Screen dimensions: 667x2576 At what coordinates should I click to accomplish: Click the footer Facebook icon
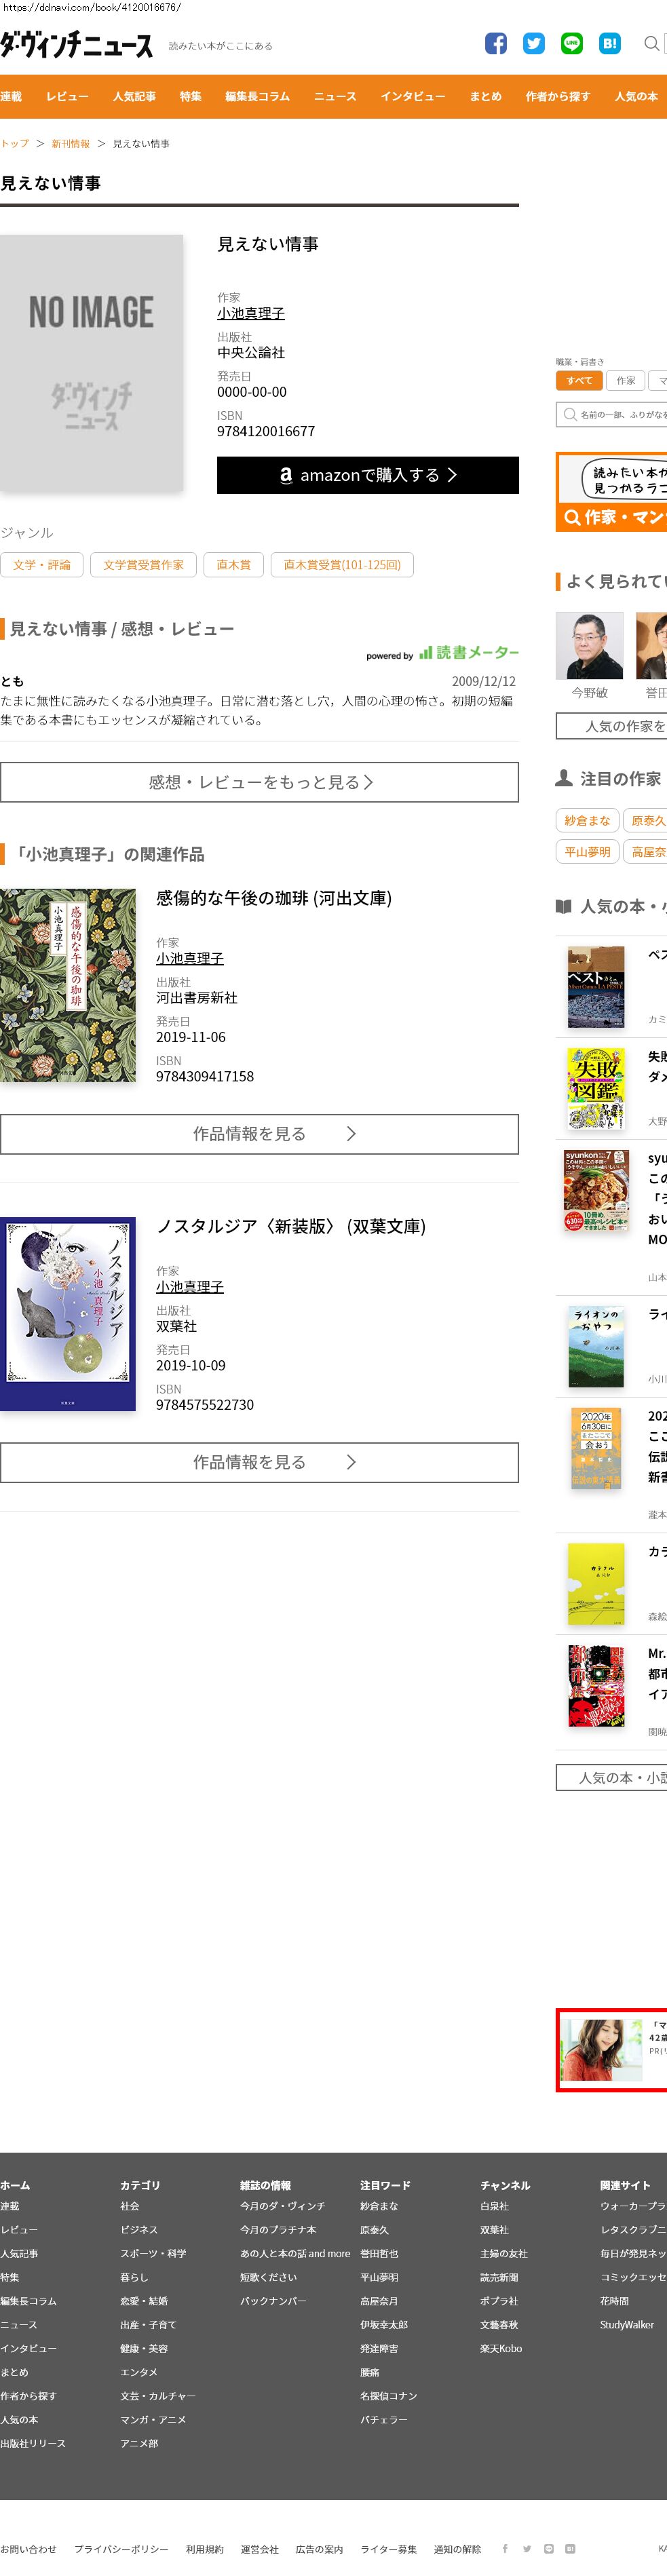(x=505, y=2548)
